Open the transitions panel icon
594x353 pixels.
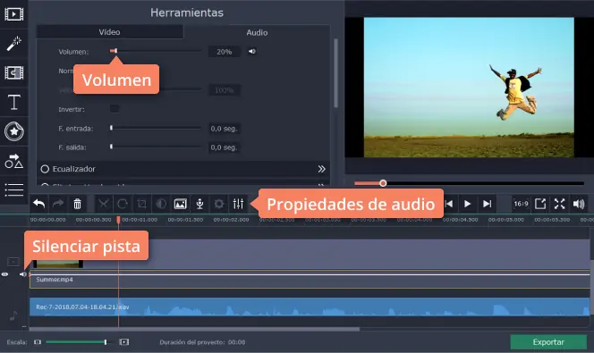(x=14, y=72)
